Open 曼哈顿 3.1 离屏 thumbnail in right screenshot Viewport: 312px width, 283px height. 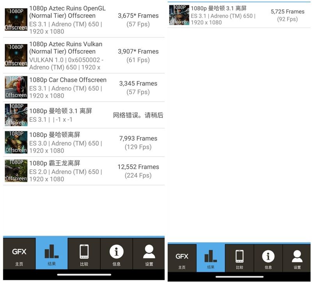(179, 15)
